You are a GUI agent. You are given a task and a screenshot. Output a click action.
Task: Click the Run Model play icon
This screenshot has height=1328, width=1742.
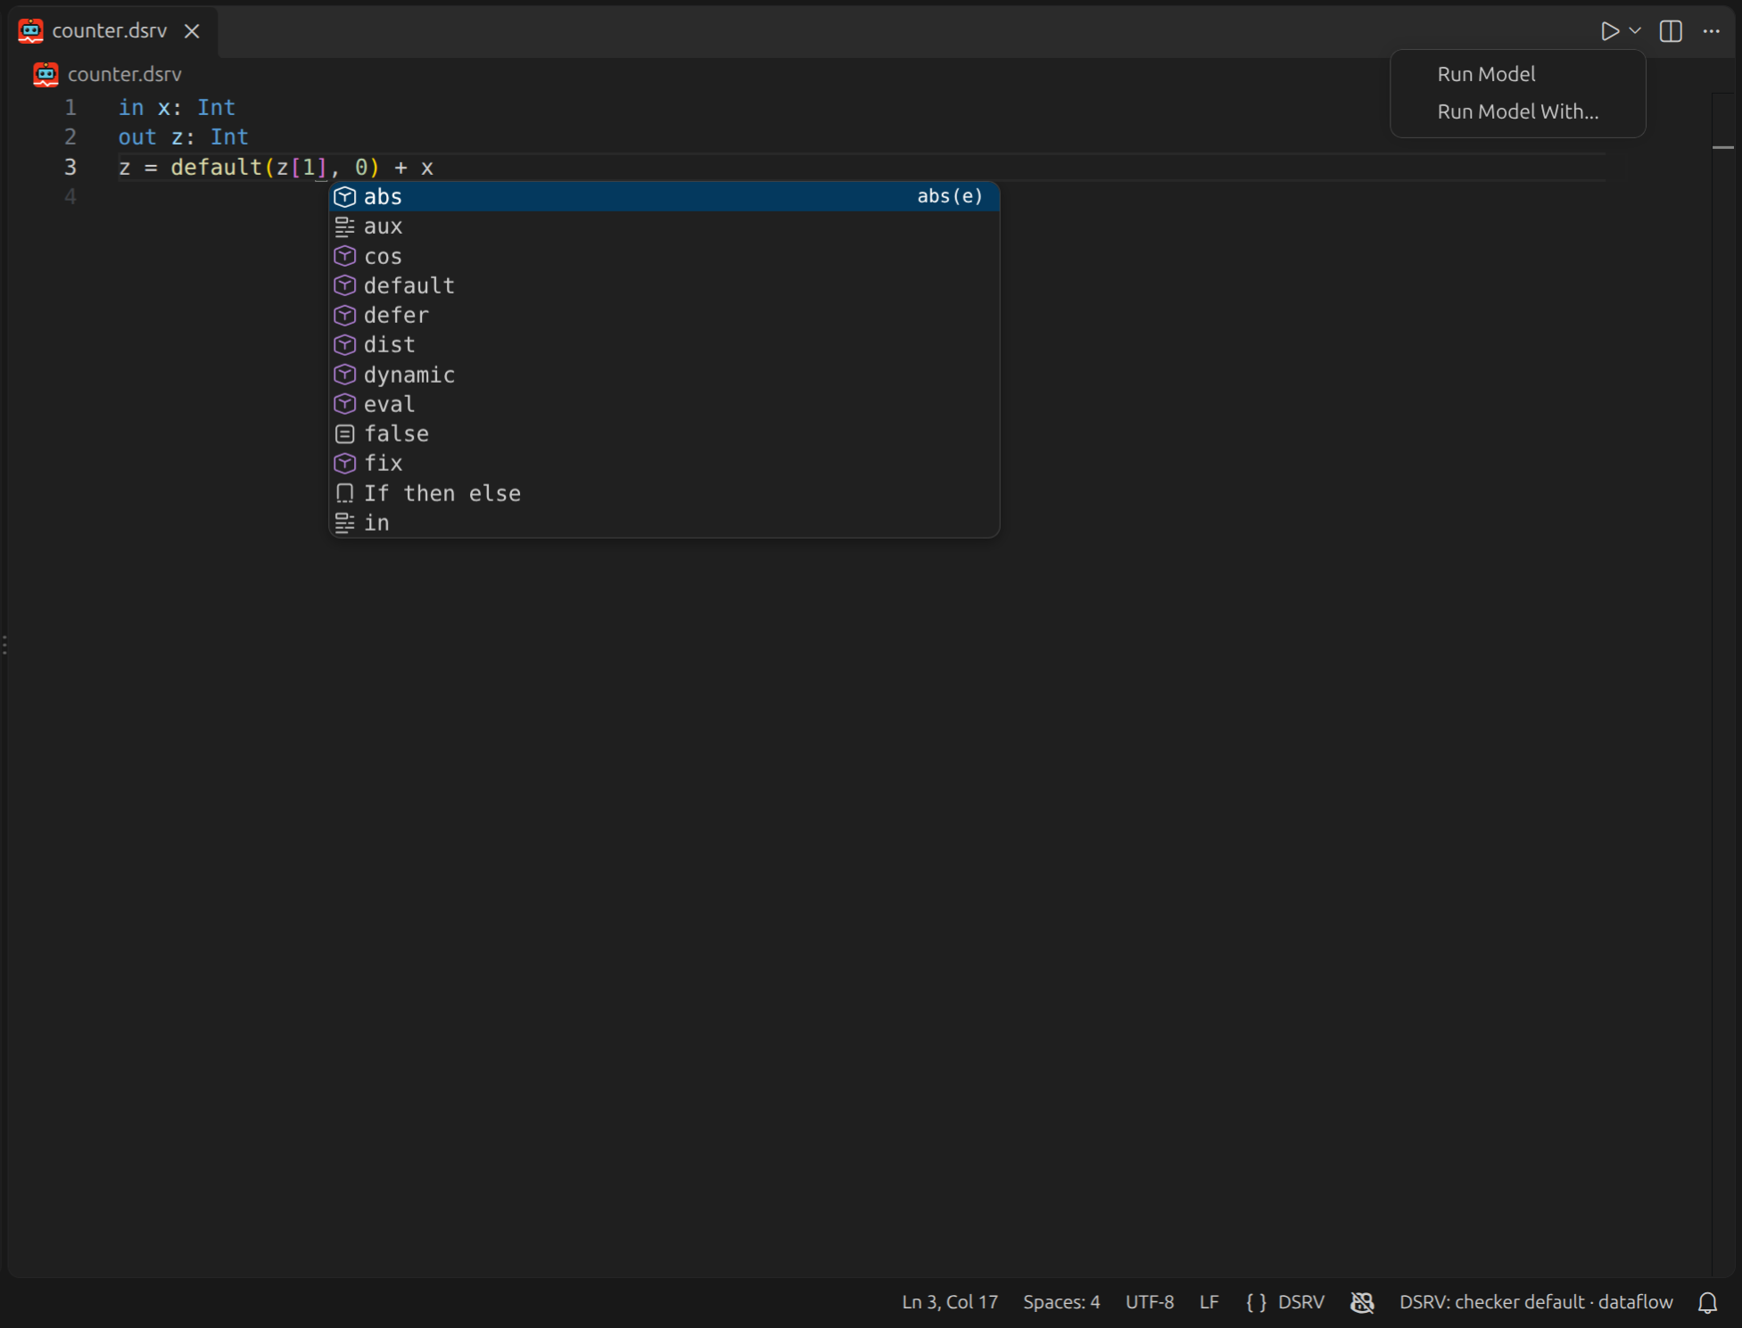click(1609, 31)
